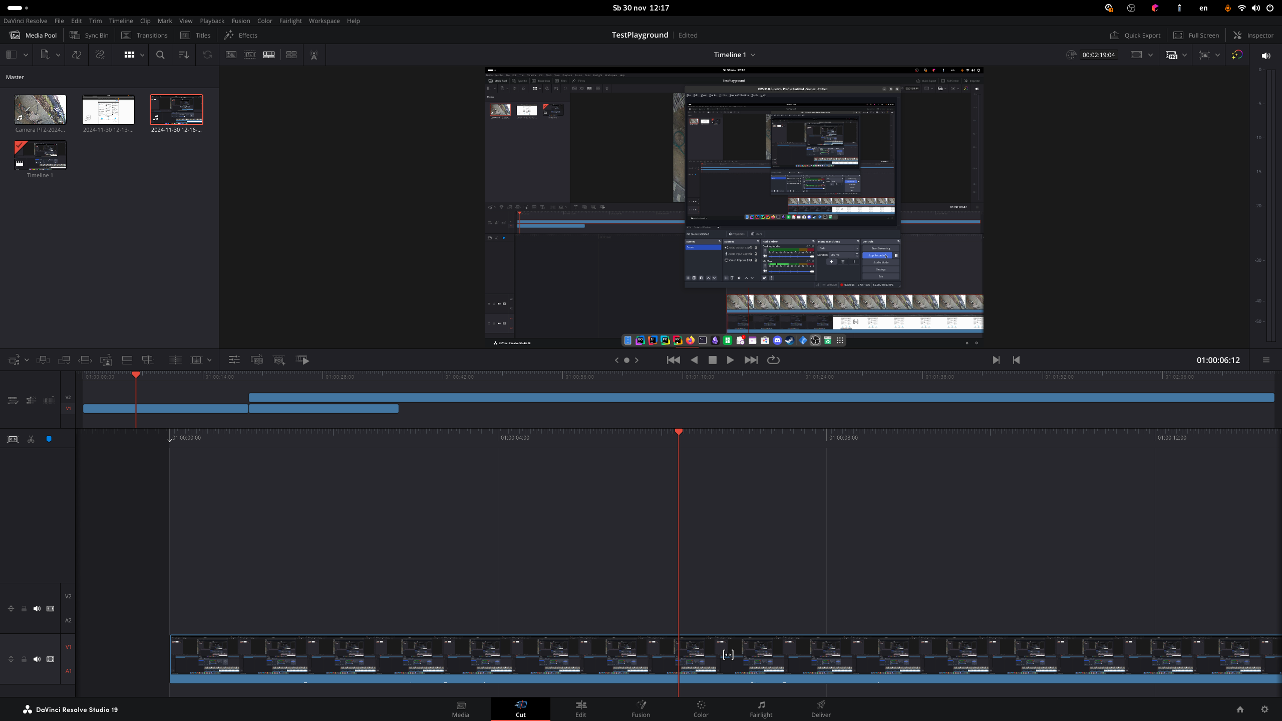This screenshot has width=1282, height=721.
Task: Open the Workspace menu
Action: coord(324,21)
